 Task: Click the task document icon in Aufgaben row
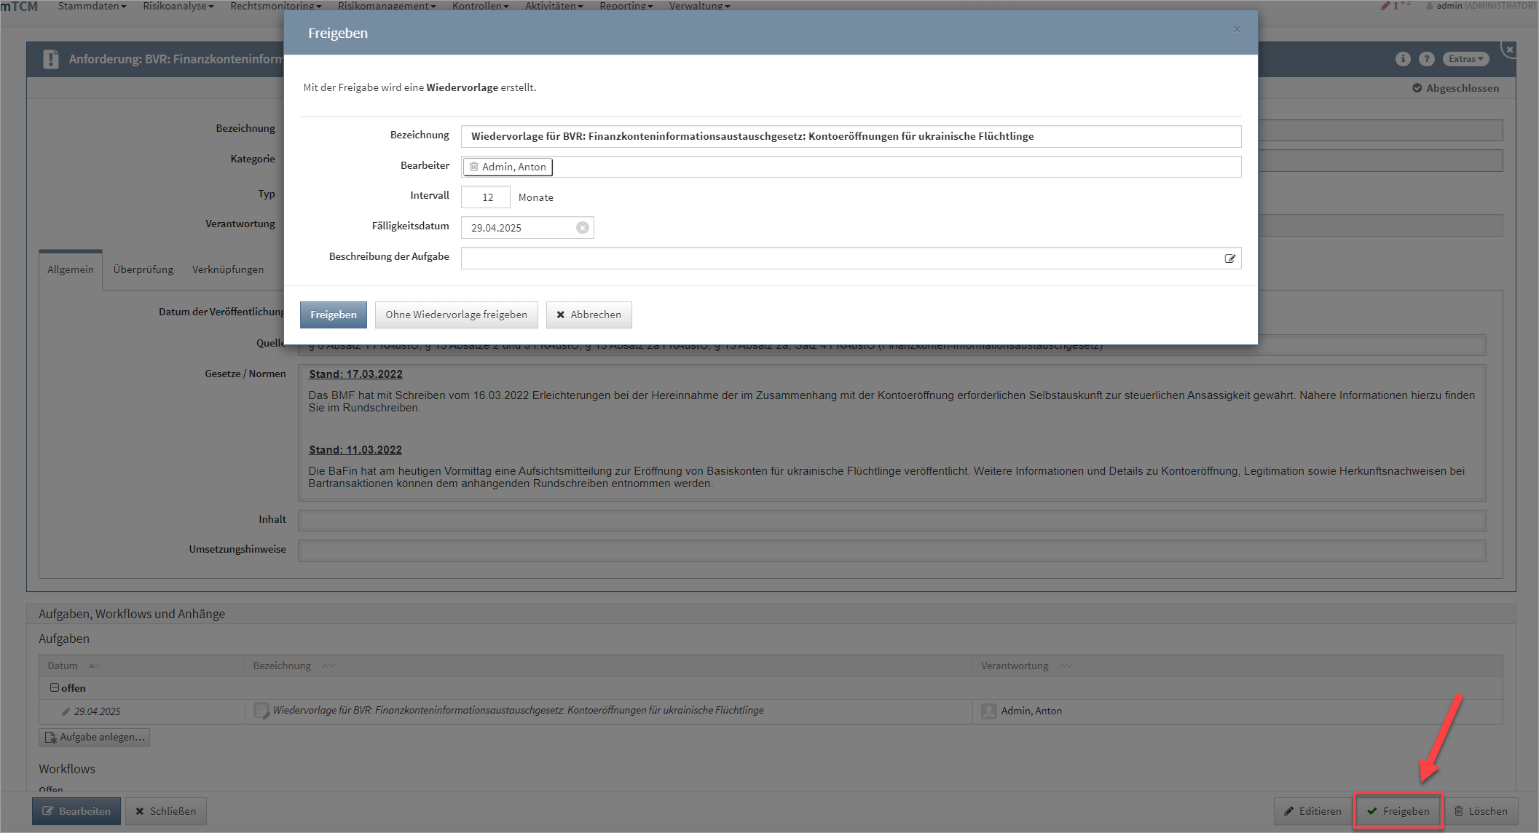[x=261, y=711]
